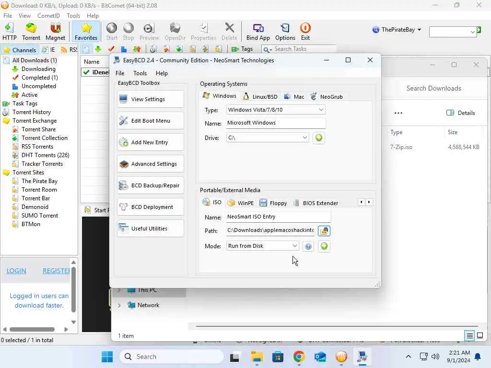Switch to the Linux/BSD tab

click(x=260, y=97)
